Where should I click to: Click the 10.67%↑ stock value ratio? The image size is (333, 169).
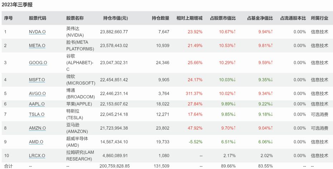click(x=227, y=32)
